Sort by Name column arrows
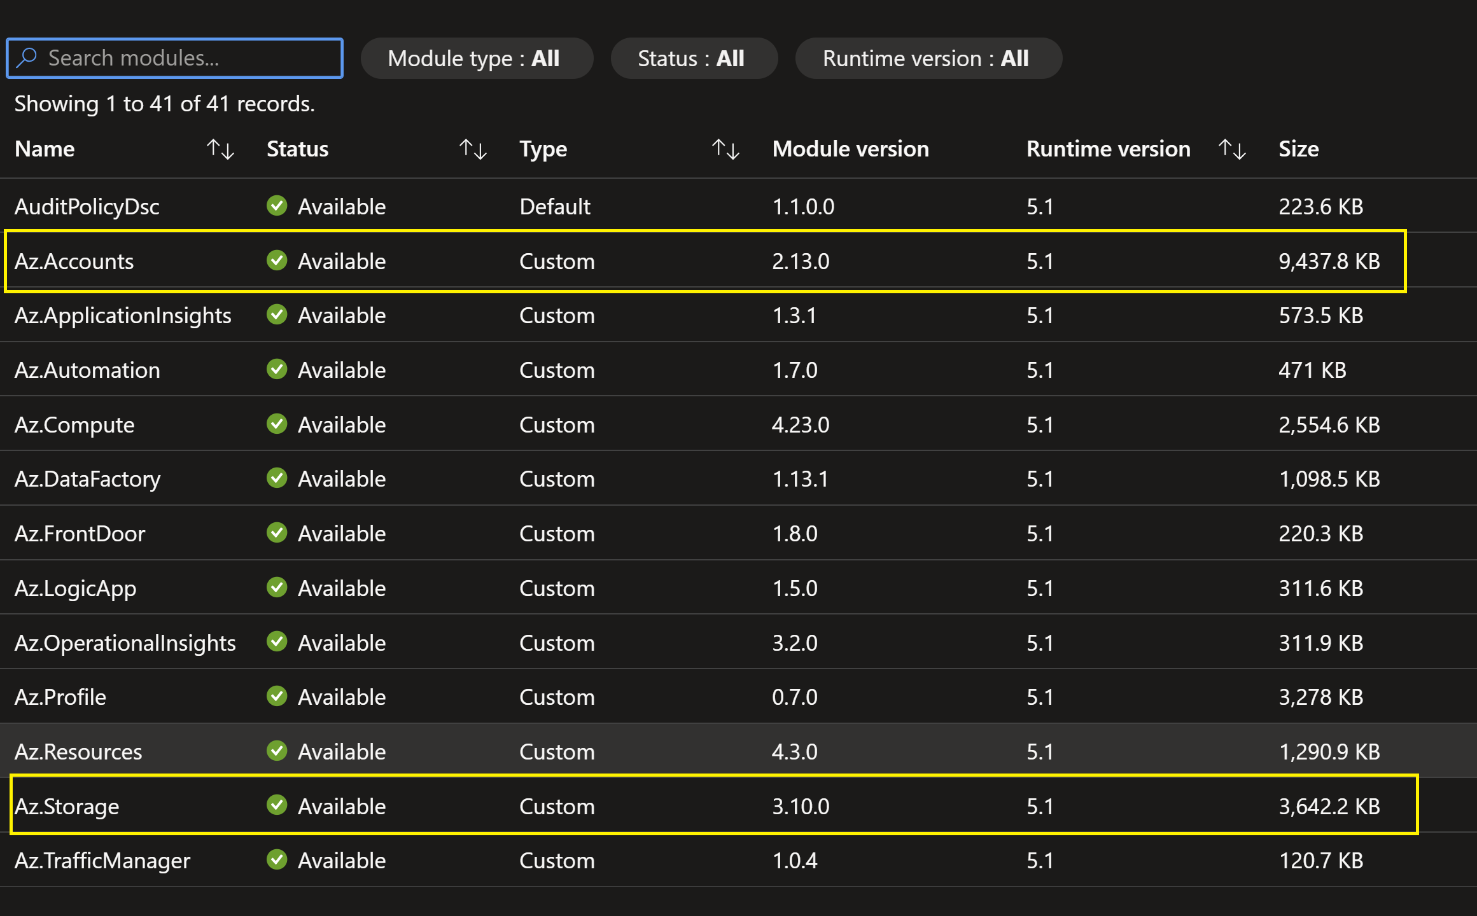1477x916 pixels. click(x=221, y=149)
